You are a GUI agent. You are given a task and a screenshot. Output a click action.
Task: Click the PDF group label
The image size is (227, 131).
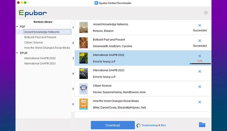pyautogui.click(x=23, y=27)
